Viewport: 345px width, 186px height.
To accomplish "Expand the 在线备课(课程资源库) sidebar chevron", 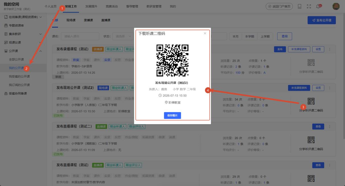I will [x=41, y=17].
